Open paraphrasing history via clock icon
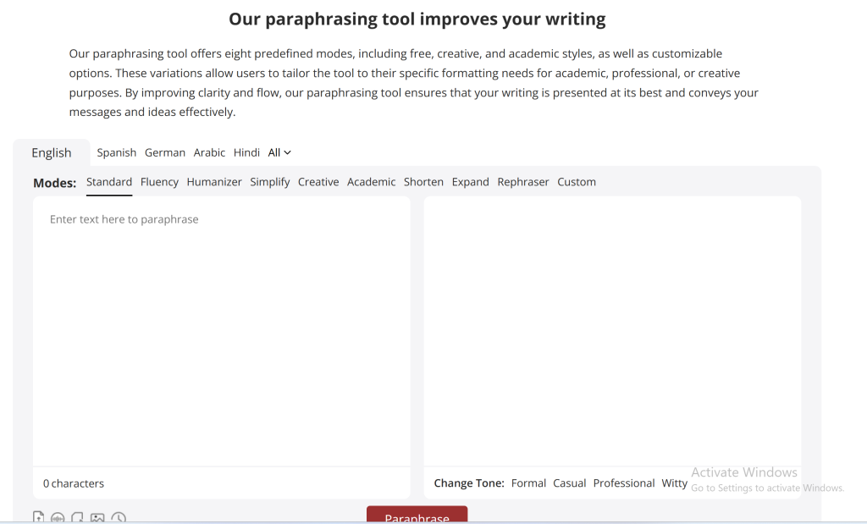867x524 pixels. (x=119, y=516)
